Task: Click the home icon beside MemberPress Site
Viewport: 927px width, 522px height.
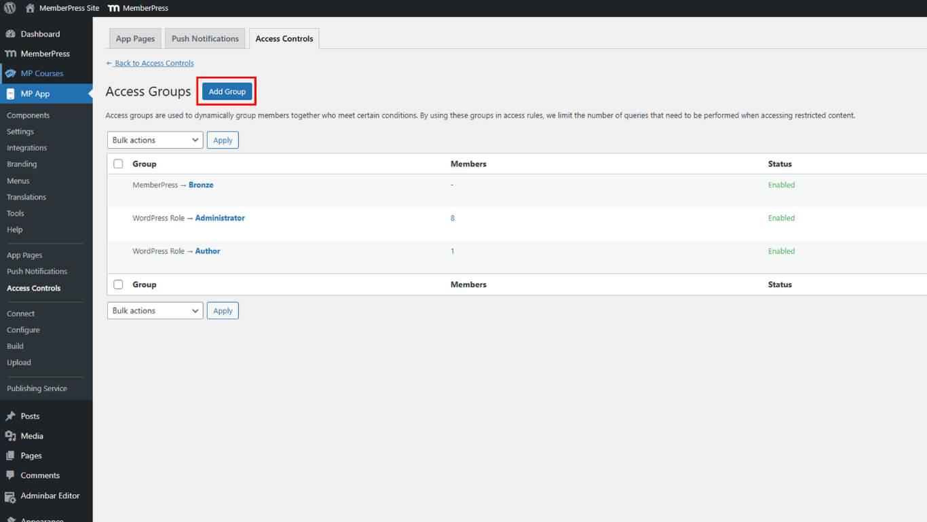Action: [x=30, y=8]
